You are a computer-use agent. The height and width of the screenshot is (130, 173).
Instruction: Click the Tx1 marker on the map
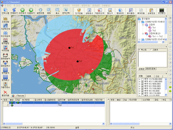[x=69, y=48]
